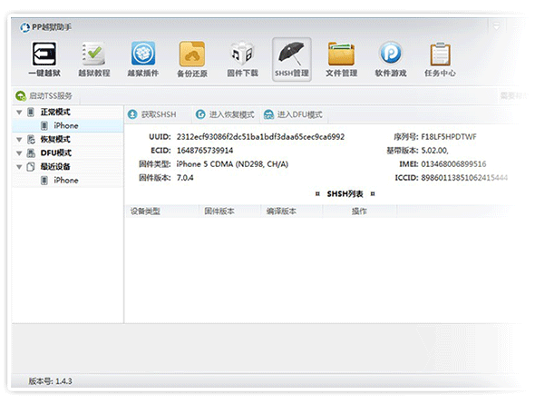This screenshot has height=404, width=535.
Task: Select iPhone under 正常模式
Action: [68, 125]
